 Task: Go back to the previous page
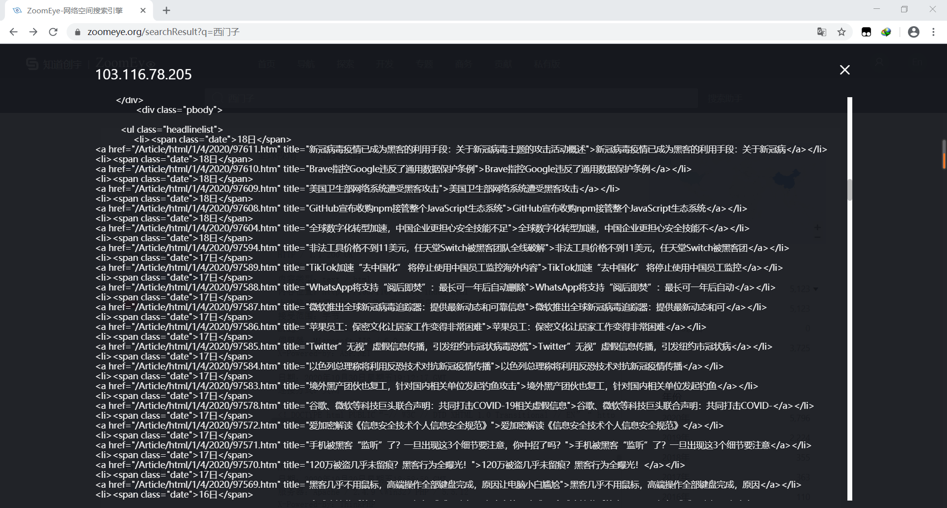tap(13, 32)
